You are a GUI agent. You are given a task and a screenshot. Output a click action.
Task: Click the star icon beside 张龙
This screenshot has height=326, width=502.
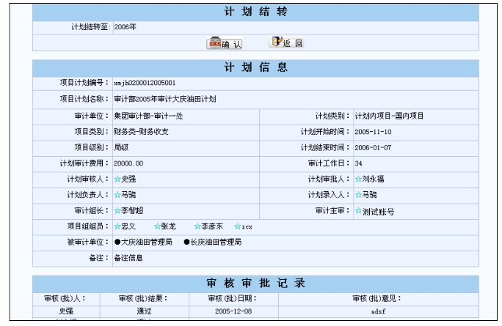[157, 226]
